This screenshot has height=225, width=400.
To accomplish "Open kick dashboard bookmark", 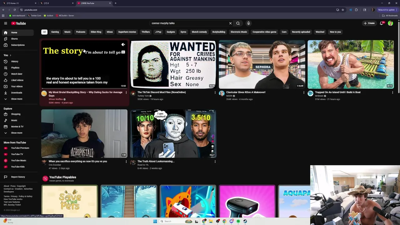I will (17, 16).
